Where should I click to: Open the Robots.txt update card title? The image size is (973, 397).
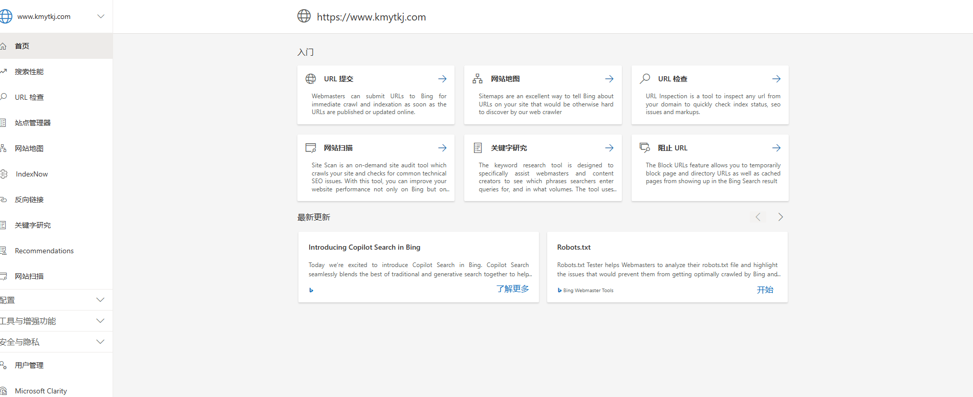pos(574,247)
